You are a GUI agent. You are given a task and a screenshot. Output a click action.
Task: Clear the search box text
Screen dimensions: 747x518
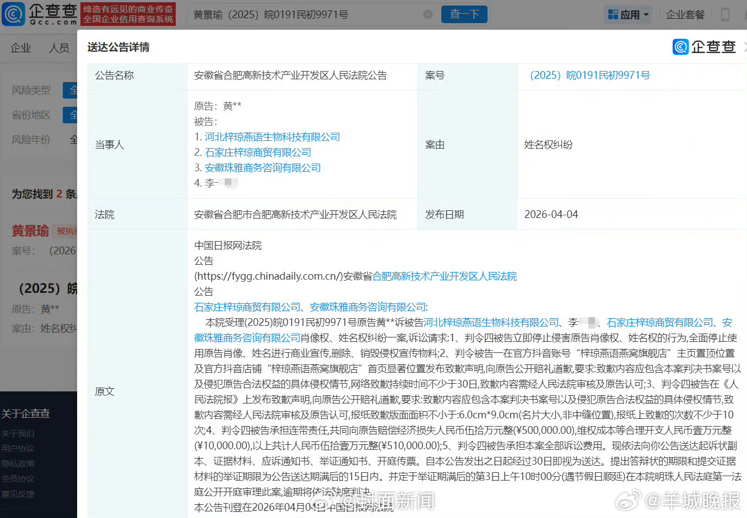click(x=427, y=14)
